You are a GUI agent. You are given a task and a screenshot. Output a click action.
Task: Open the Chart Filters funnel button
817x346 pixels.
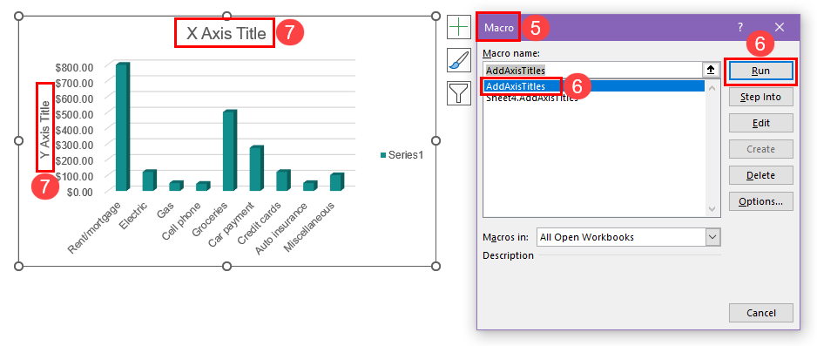pos(459,93)
